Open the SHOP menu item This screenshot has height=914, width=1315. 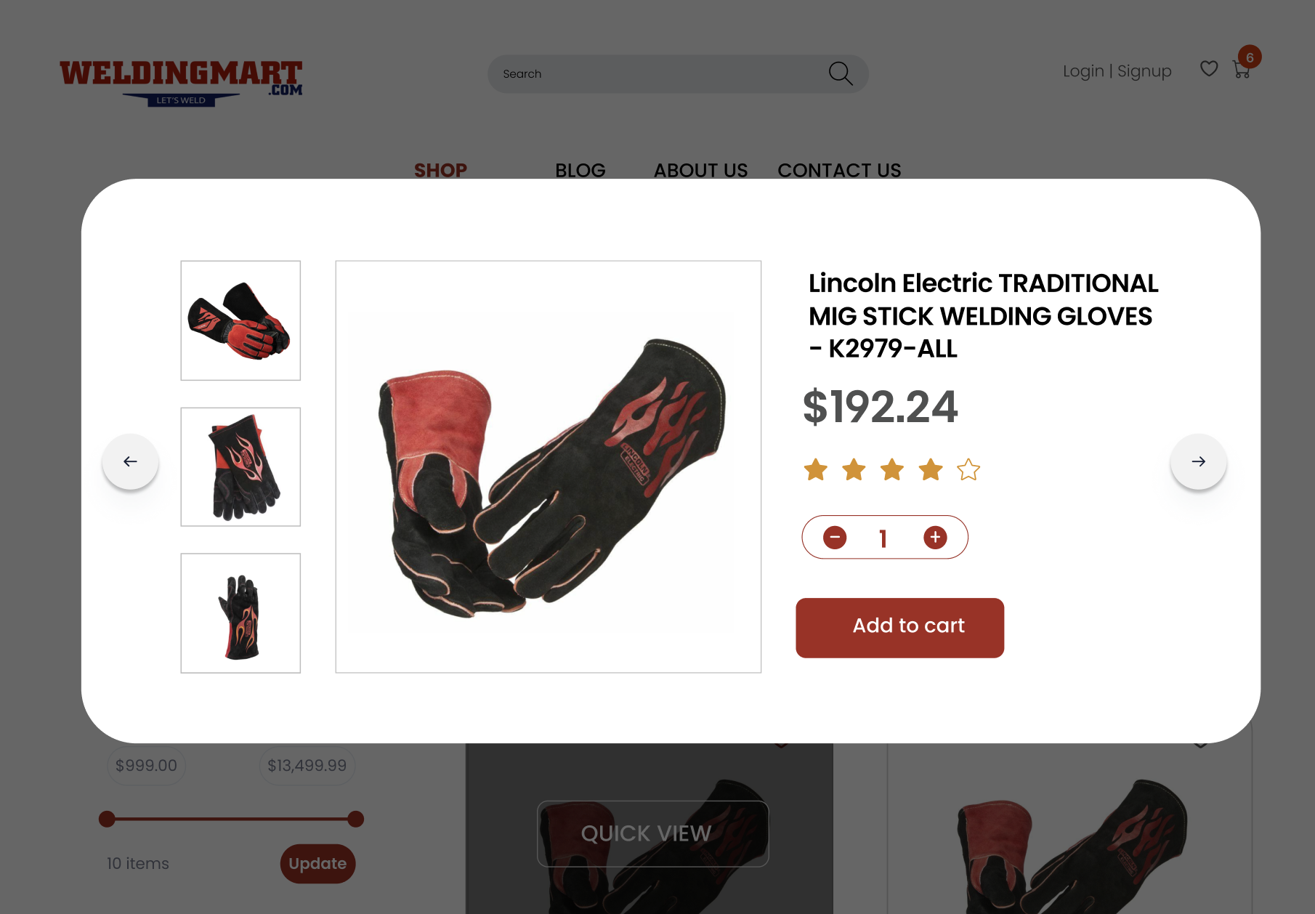(440, 170)
